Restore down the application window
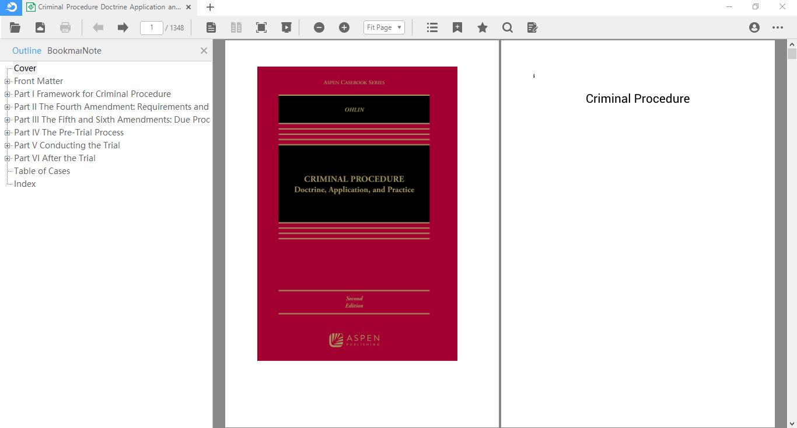The height and width of the screenshot is (428, 797). (x=756, y=7)
